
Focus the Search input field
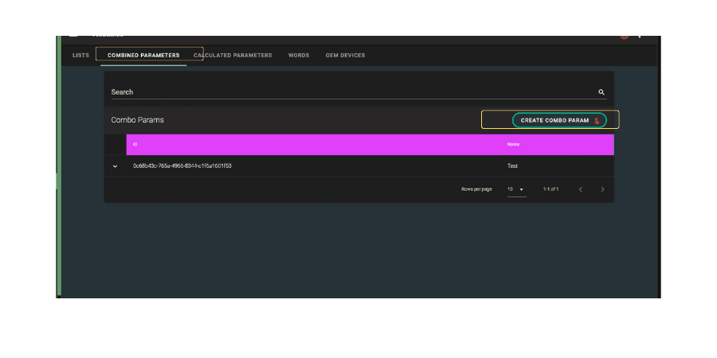pyautogui.click(x=351, y=92)
